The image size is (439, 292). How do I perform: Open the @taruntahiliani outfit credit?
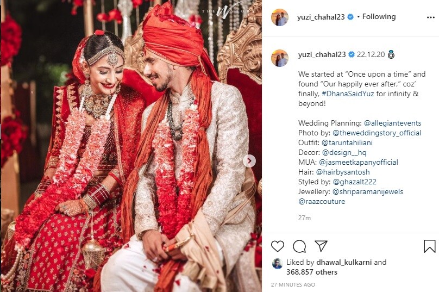coord(347,142)
